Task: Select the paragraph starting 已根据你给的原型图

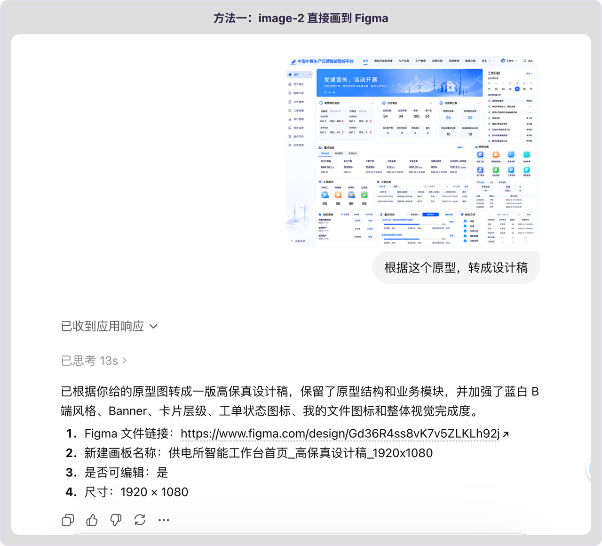Action: point(300,401)
